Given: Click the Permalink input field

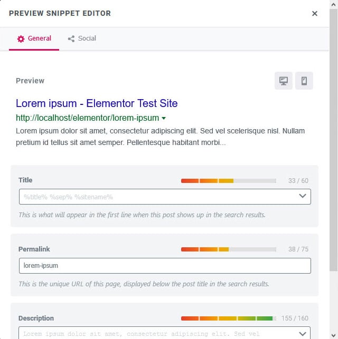Looking at the screenshot, I should click(x=164, y=266).
